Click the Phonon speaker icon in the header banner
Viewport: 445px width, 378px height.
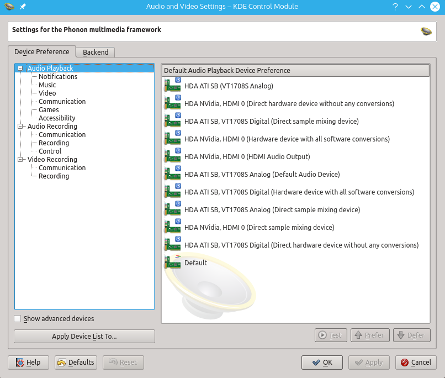(426, 32)
